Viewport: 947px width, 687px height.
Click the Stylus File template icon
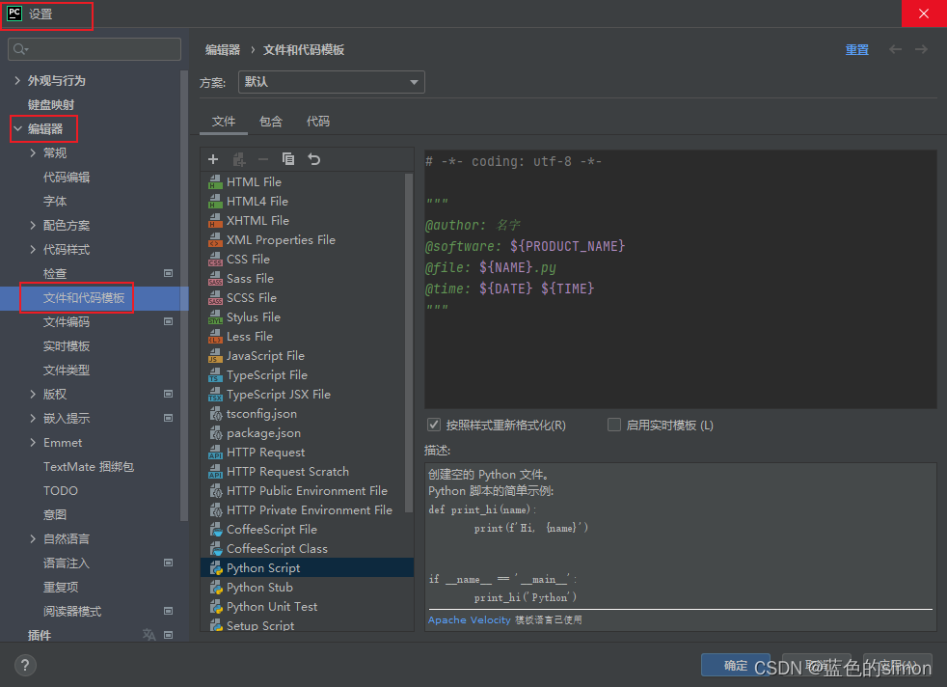(x=216, y=317)
